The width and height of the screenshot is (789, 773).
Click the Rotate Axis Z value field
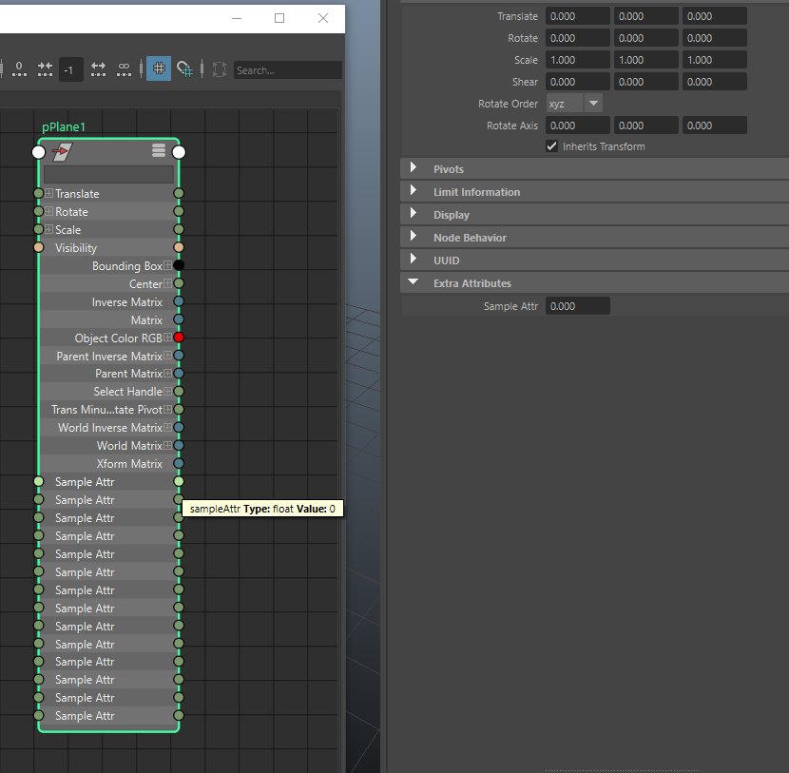click(715, 126)
